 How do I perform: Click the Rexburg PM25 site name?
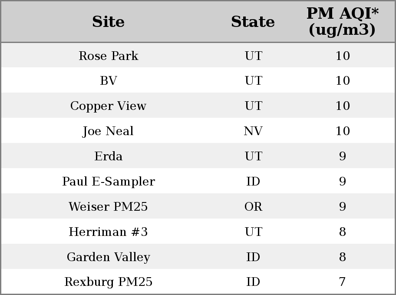[109, 282]
